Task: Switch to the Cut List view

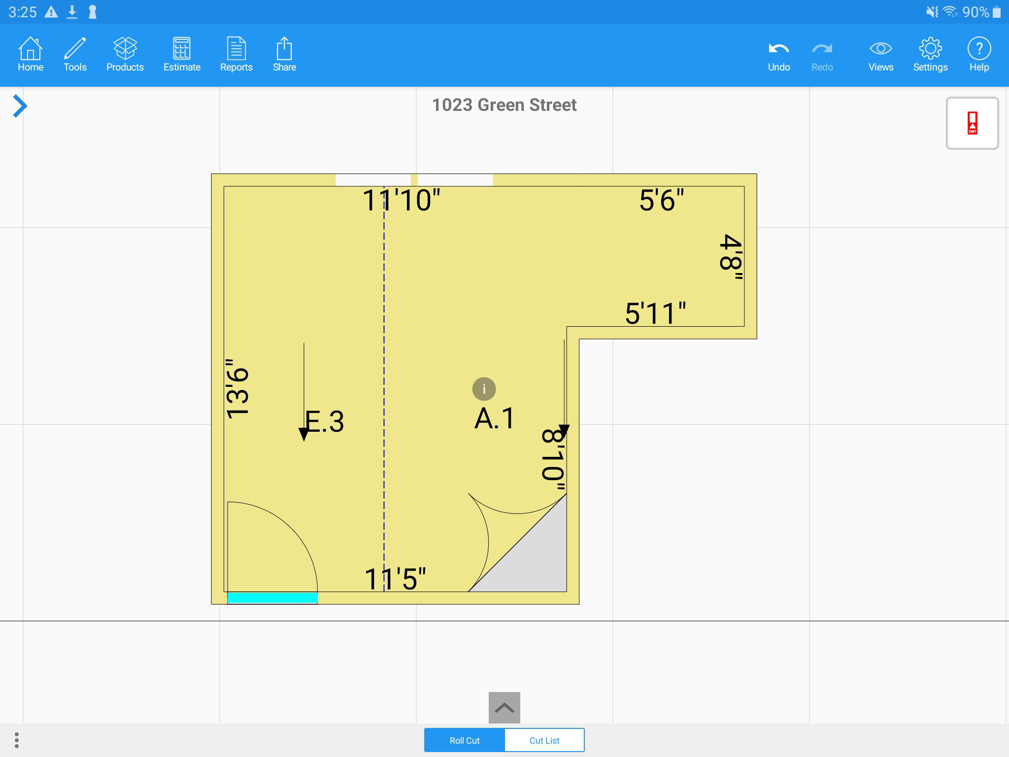Action: [544, 740]
